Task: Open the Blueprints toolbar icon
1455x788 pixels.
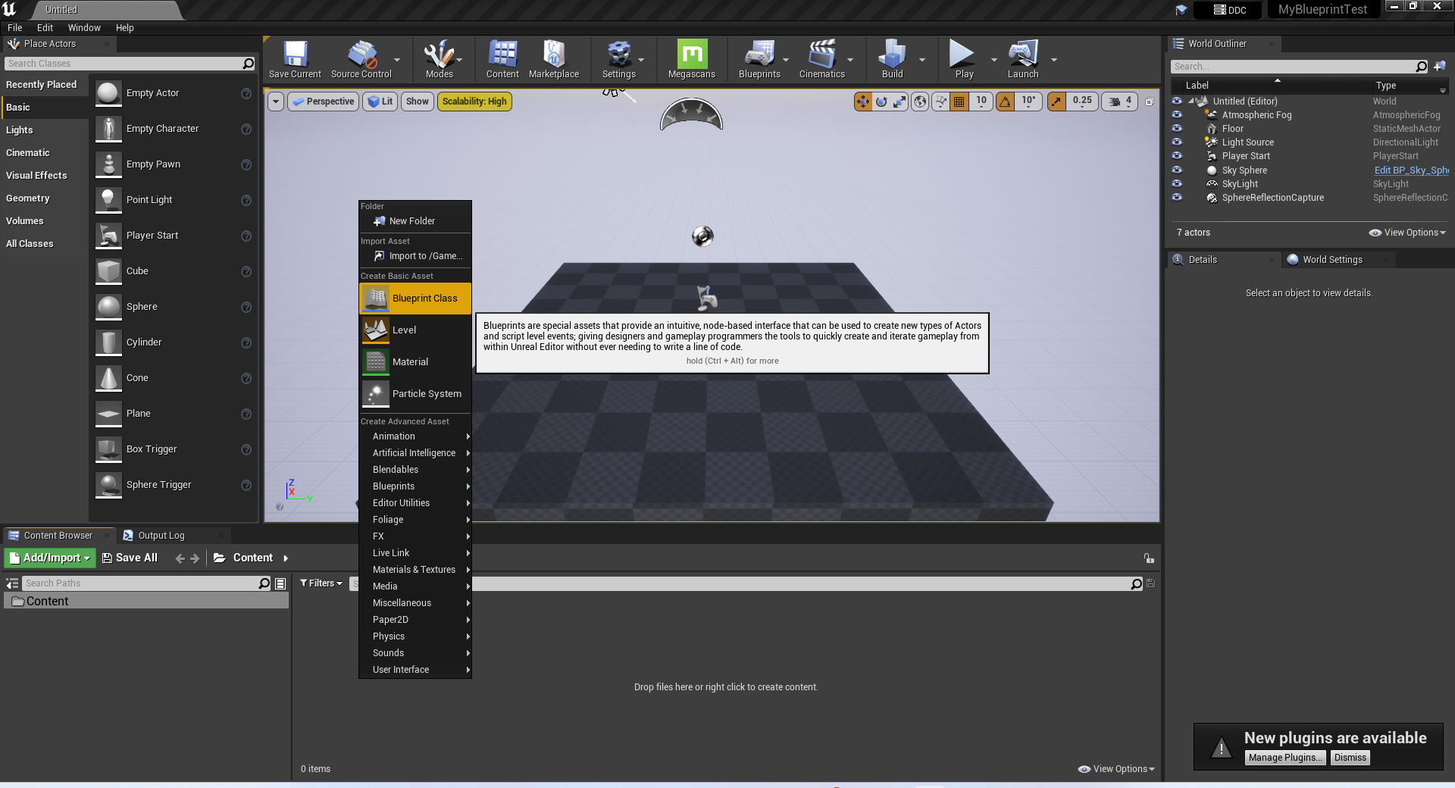Action: click(x=759, y=59)
